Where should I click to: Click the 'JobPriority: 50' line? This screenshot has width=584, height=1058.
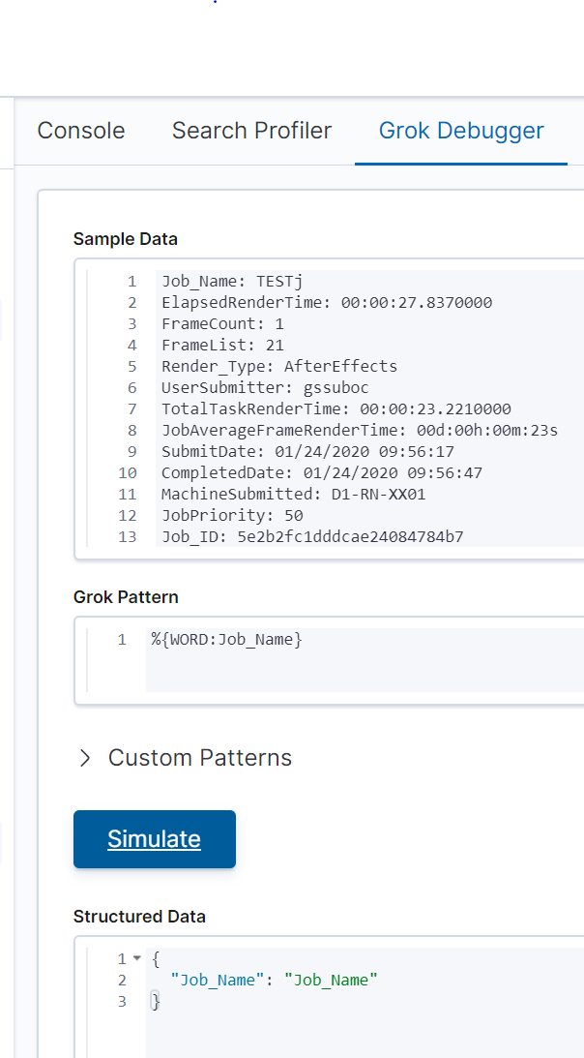point(232,516)
